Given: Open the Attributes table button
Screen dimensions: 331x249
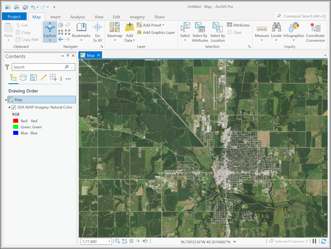Looking at the screenshot, I should (238, 25).
